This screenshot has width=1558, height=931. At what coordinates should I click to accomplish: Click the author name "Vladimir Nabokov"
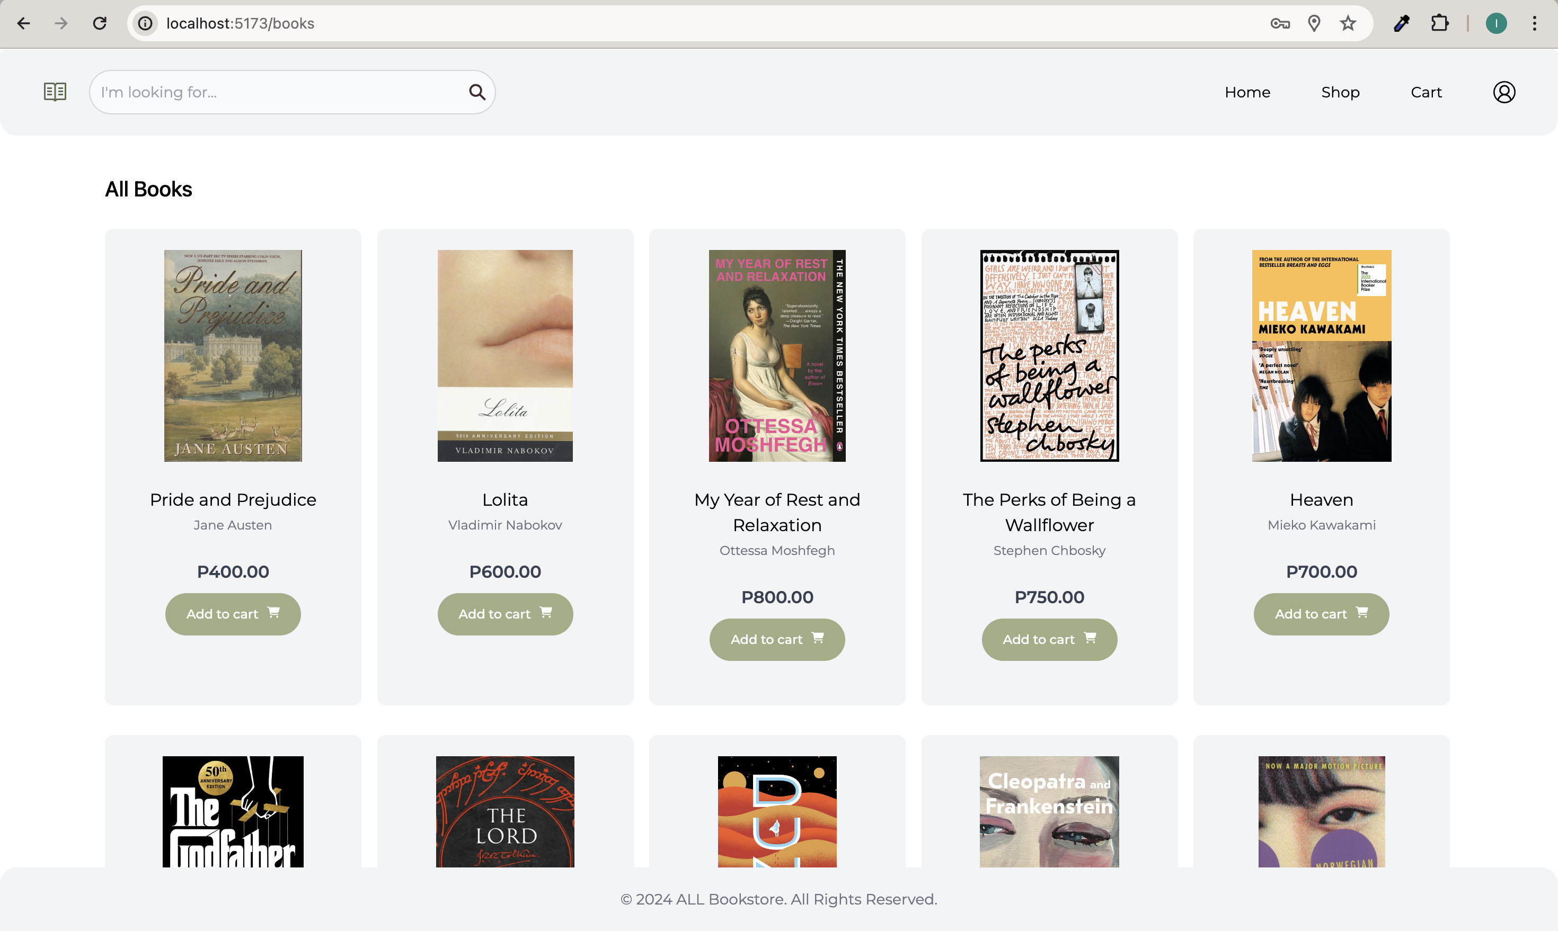point(506,525)
